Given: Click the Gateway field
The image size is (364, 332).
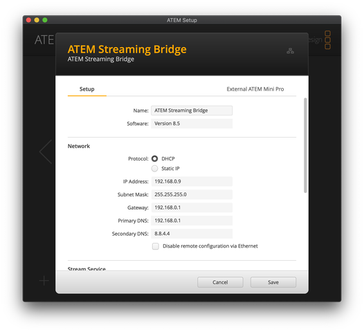Looking at the screenshot, I should point(192,207).
